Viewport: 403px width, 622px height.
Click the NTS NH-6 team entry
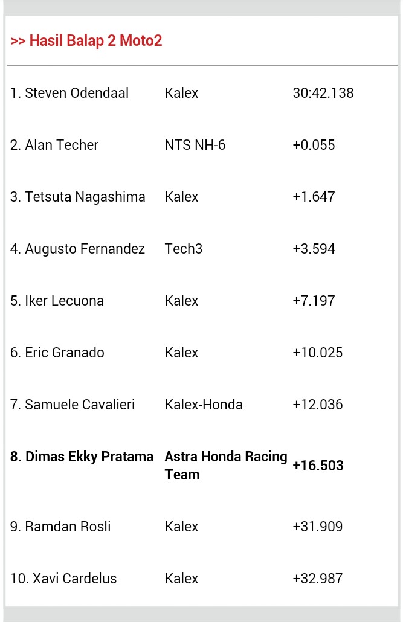(x=195, y=145)
